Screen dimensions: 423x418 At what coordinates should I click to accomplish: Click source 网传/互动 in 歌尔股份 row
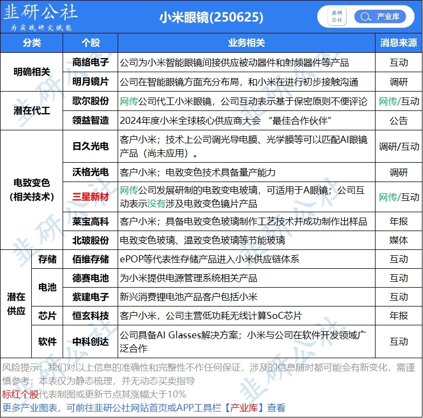399,101
